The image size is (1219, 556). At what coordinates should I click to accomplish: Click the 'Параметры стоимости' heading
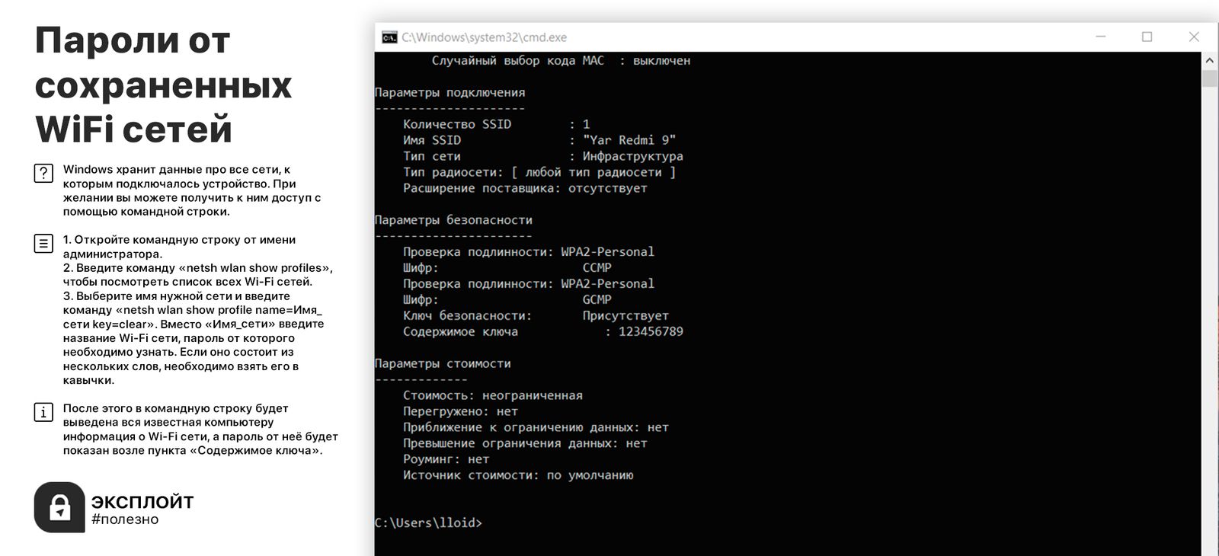(443, 363)
